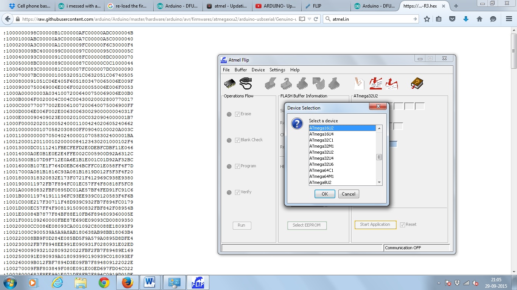Image resolution: width=517 pixels, height=290 pixels.
Task: Open Device Selection via the chip icon
Action: tap(229, 83)
